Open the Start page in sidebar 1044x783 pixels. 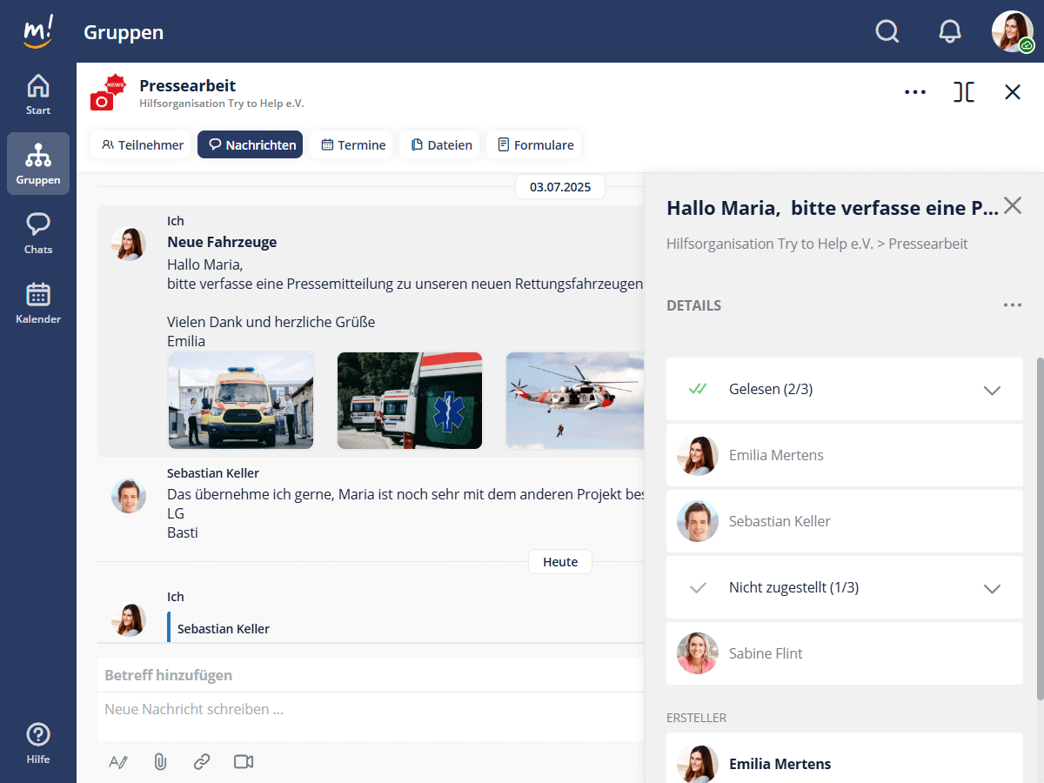coord(38,94)
